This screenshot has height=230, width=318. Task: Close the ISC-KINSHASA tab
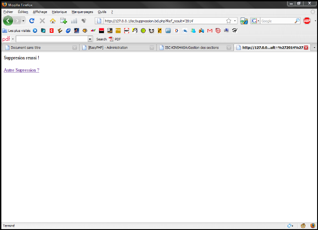click(229, 48)
